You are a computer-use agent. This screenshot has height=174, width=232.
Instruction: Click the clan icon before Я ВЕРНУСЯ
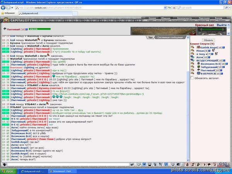[199, 73]
